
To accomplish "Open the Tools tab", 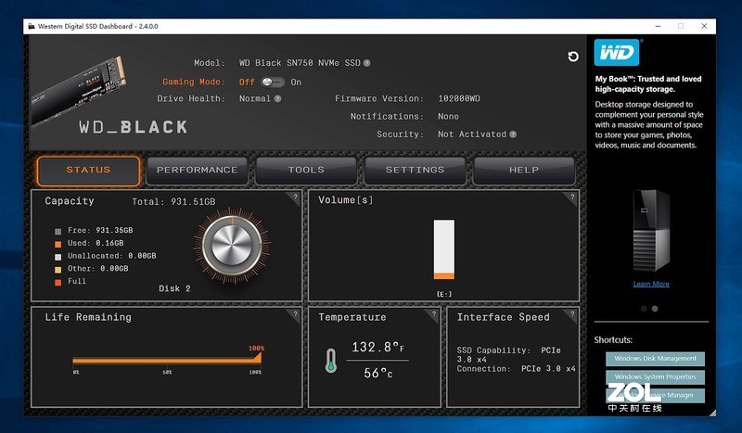I will 306,171.
